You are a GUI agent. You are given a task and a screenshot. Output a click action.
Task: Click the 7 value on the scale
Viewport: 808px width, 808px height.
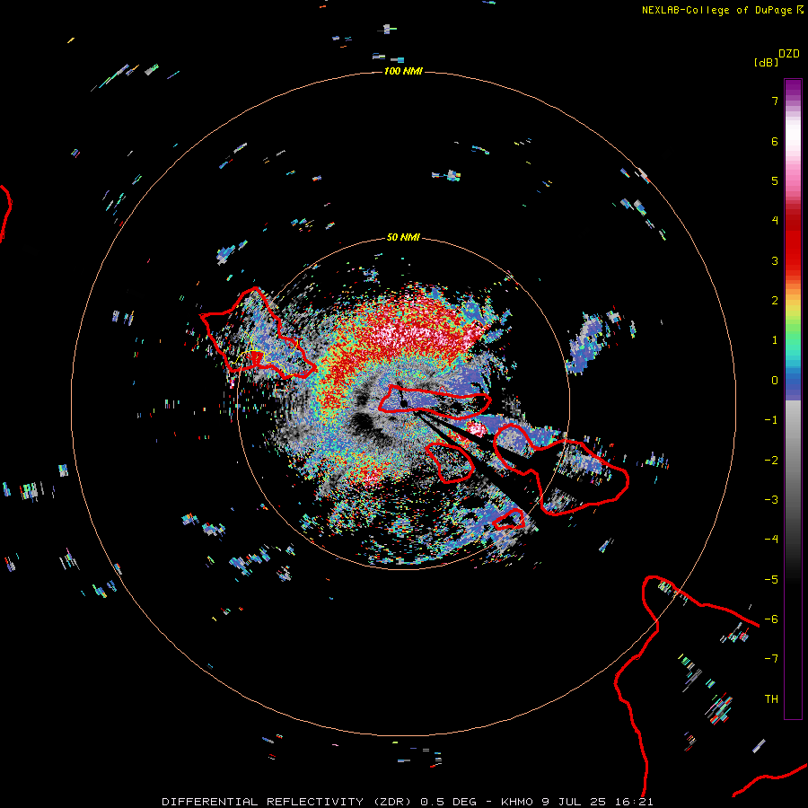pyautogui.click(x=775, y=101)
